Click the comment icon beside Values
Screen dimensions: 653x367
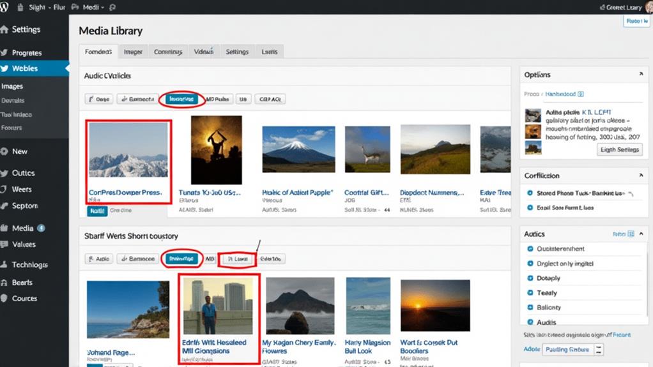[4, 244]
